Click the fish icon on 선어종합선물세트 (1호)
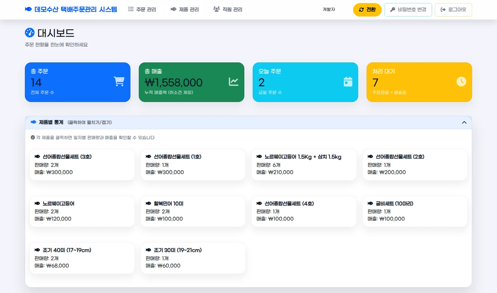Screen dimensions: 497x293 tap(148, 156)
